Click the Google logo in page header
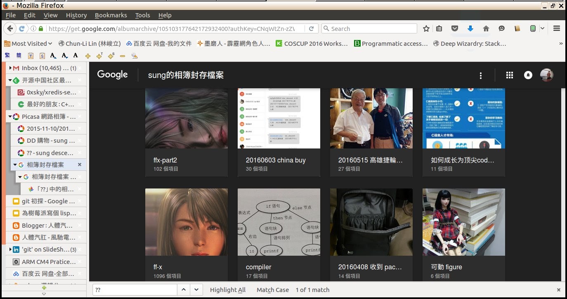 [113, 75]
